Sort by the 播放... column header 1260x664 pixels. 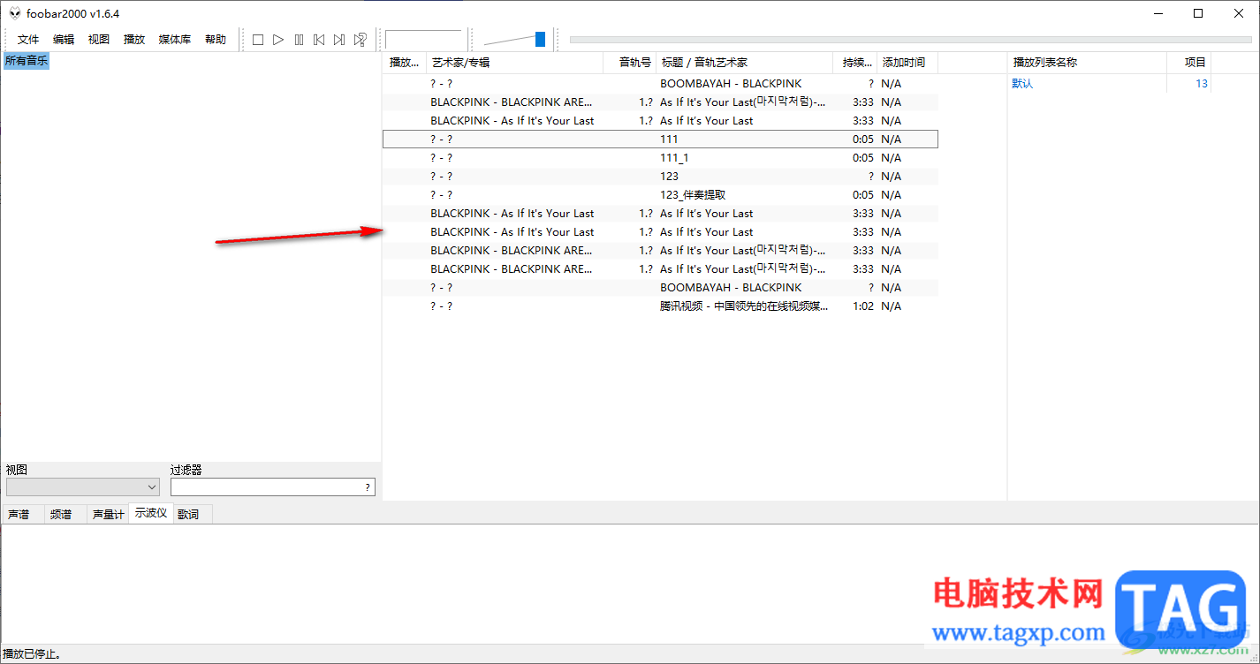[405, 63]
